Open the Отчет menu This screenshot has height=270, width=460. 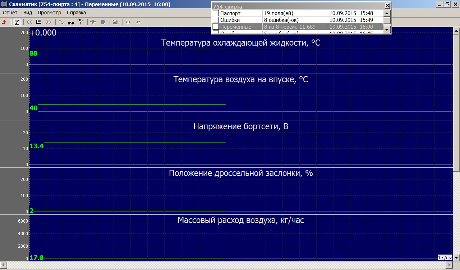tap(10, 13)
